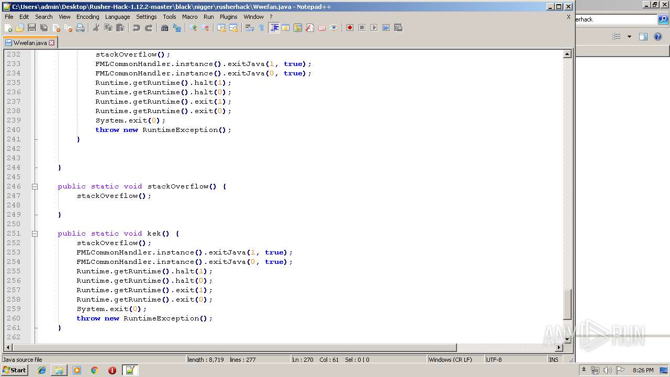Open the view options dropdown arrow in Explorer
This screenshot has height=377, width=670.
[x=629, y=37]
